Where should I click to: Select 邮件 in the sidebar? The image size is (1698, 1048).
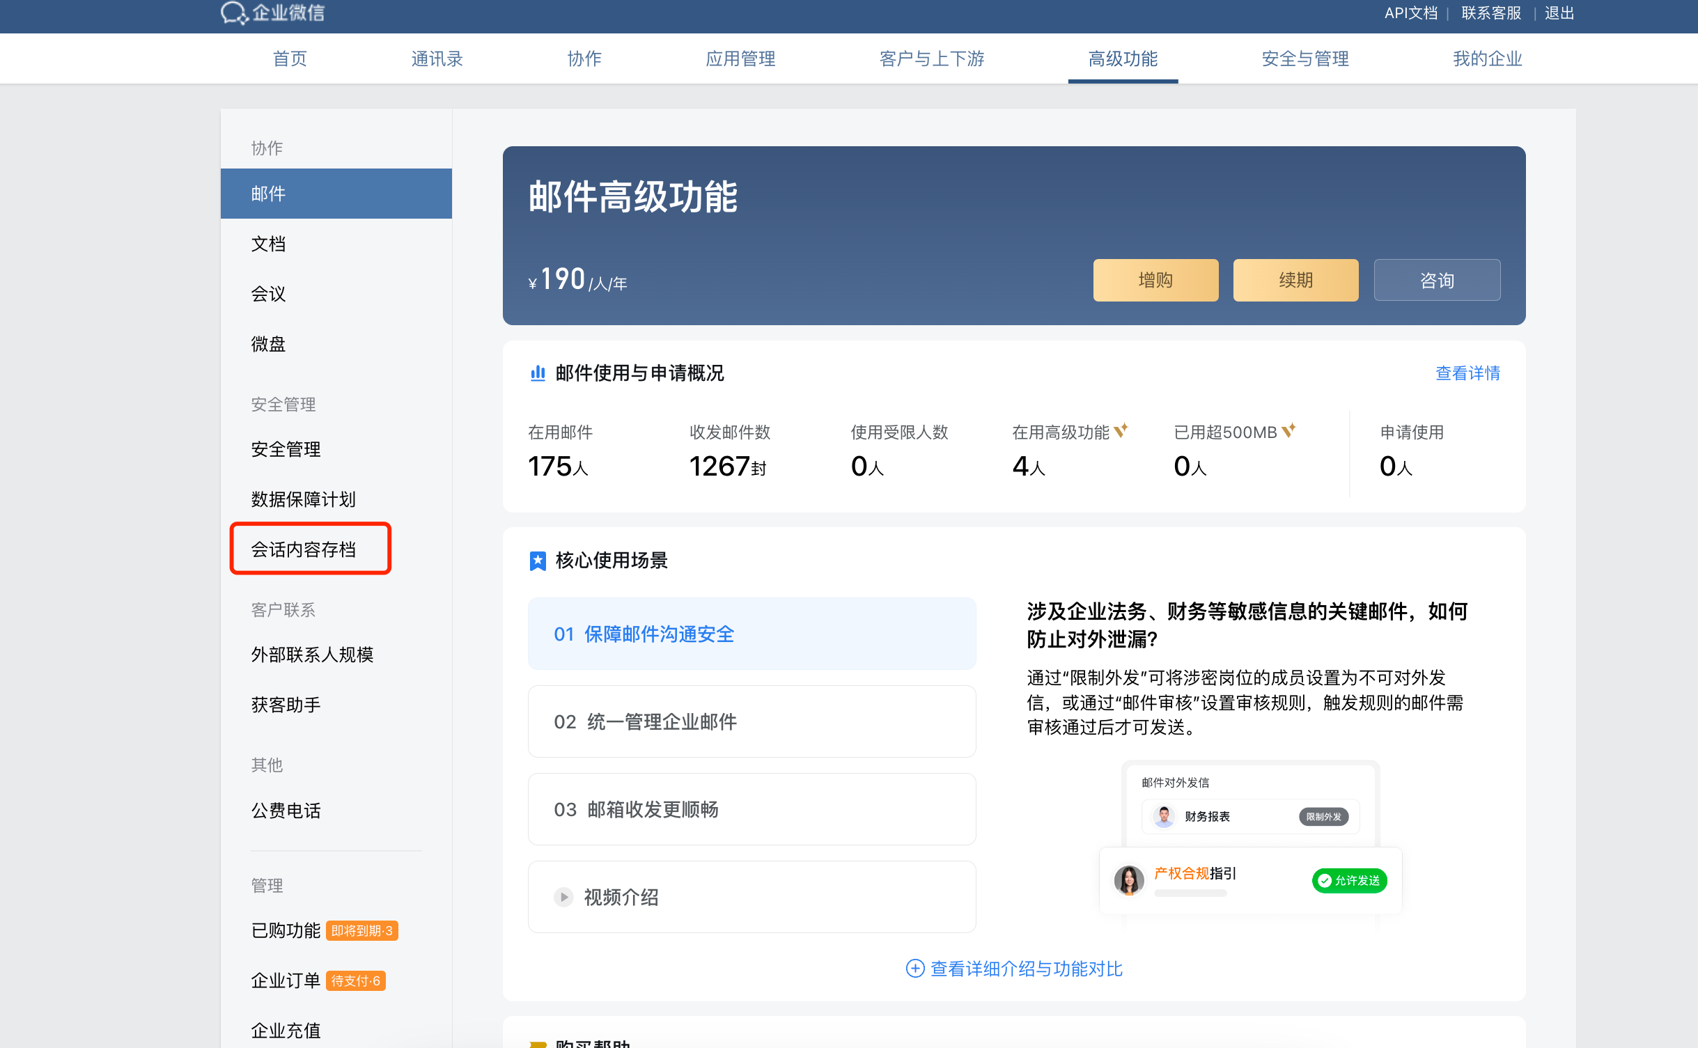(x=336, y=194)
